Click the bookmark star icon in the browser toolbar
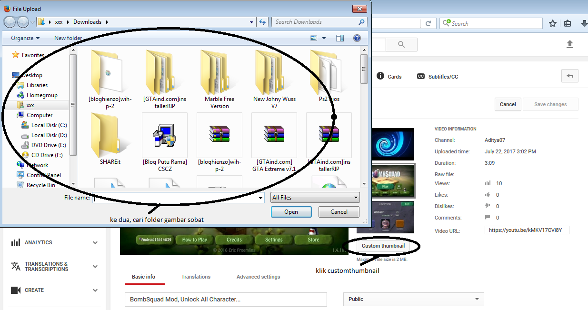Image resolution: width=588 pixels, height=310 pixels. click(x=552, y=23)
